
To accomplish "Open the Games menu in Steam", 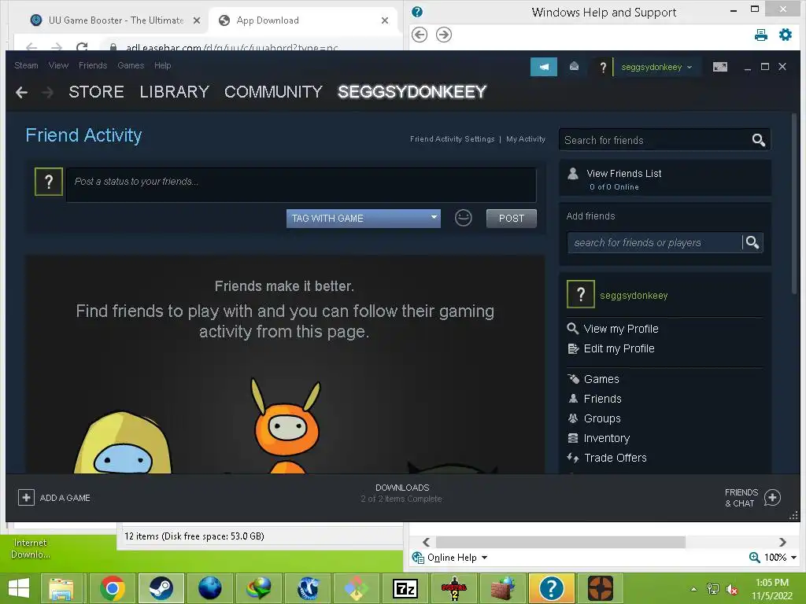I will coord(131,65).
